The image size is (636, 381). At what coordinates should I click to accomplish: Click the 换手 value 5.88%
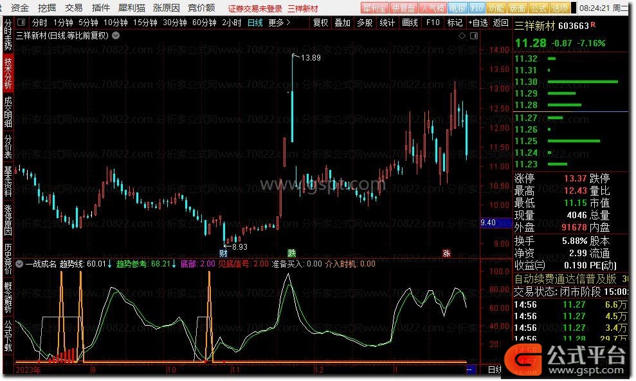(575, 241)
